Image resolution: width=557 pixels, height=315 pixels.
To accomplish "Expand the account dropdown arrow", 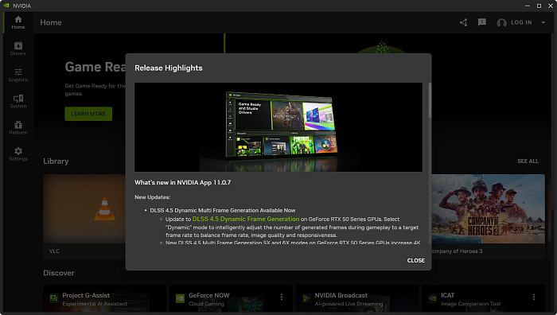I will (x=543, y=22).
